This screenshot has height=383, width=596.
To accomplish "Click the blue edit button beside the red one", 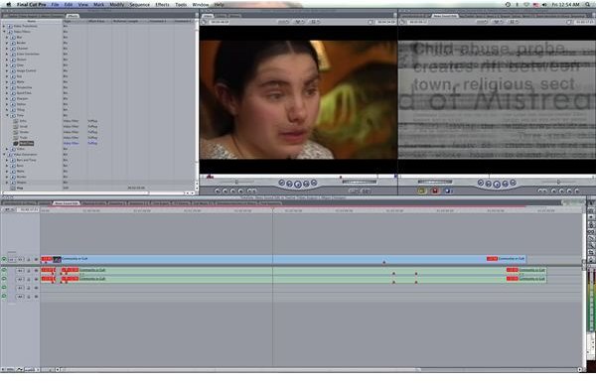I will pyautogui.click(x=447, y=191).
